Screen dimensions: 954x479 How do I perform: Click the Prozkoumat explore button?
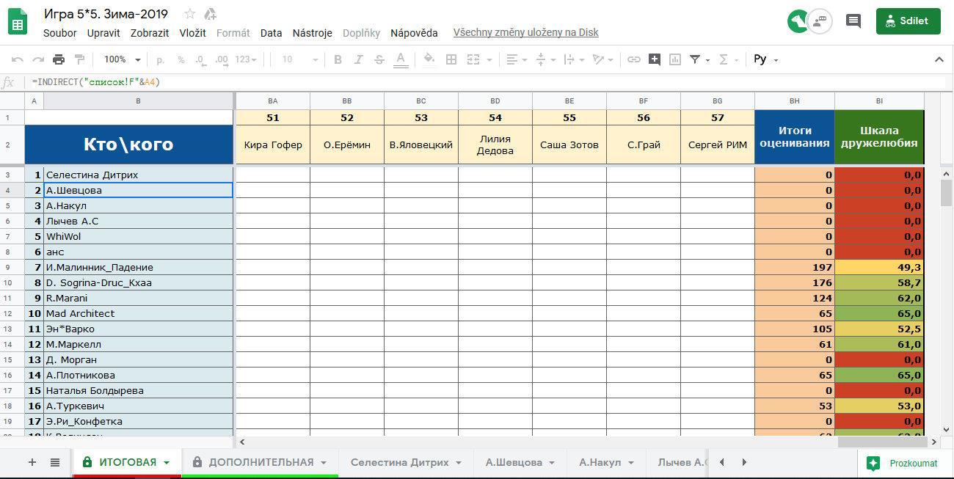pos(905,463)
